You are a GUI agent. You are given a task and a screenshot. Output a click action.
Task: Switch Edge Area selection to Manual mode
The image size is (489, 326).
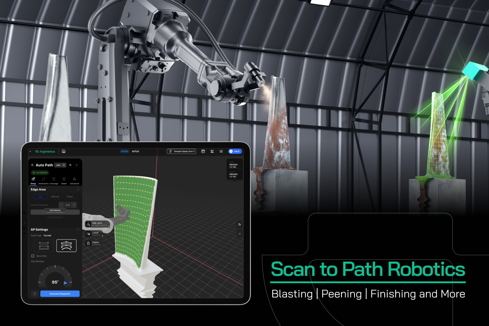click(x=55, y=197)
